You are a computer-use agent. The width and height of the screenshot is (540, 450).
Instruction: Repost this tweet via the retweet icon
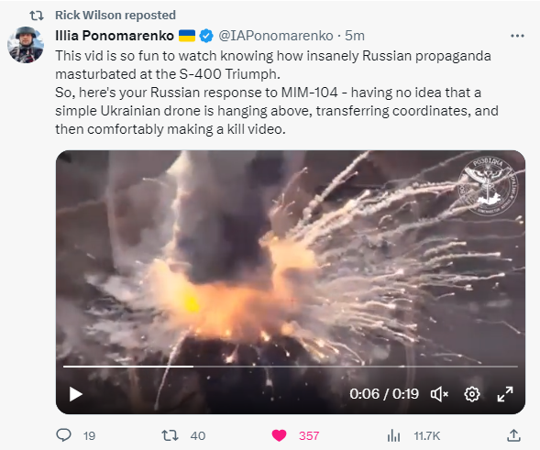point(171,435)
